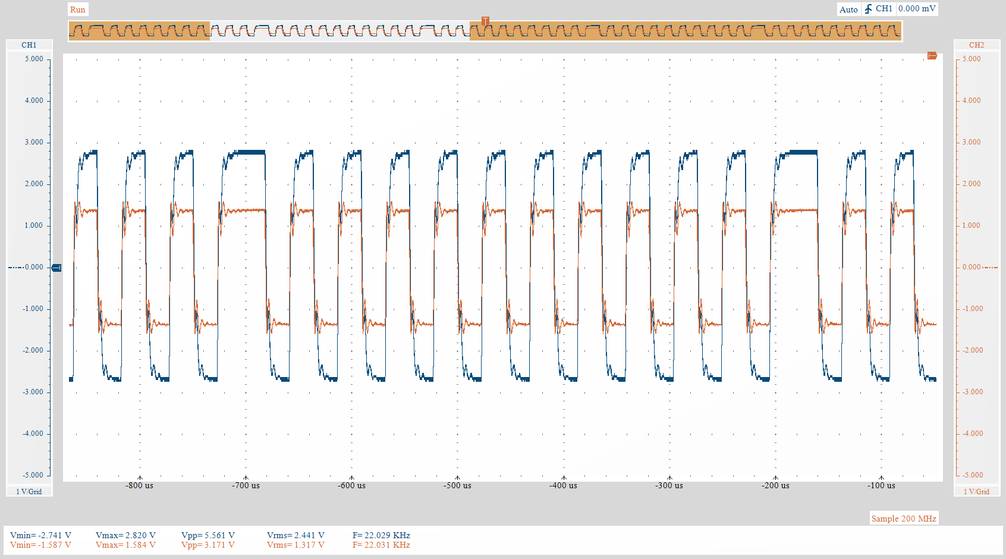Screen dimensions: 1006x559
Task: Click the -700 us time axis label
Action: (x=246, y=486)
